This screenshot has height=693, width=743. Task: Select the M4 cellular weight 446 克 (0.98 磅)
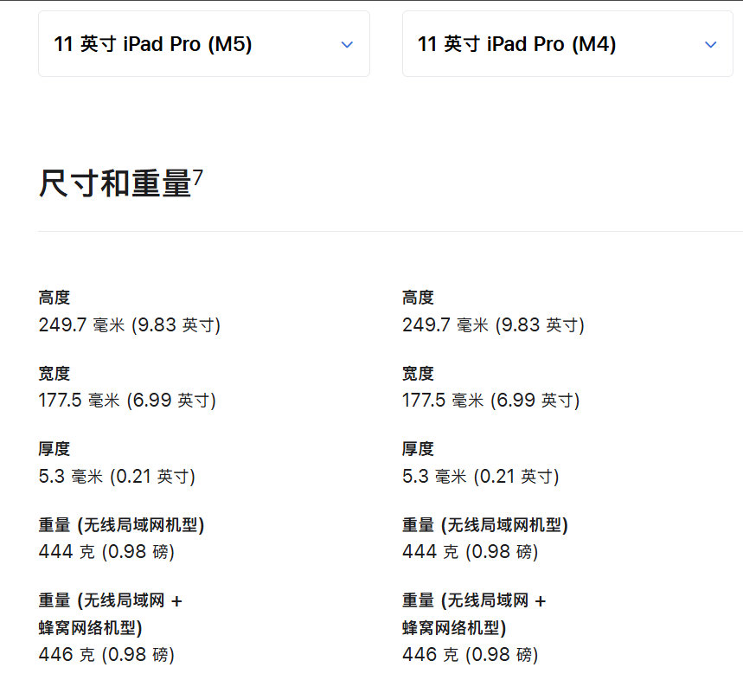click(471, 655)
